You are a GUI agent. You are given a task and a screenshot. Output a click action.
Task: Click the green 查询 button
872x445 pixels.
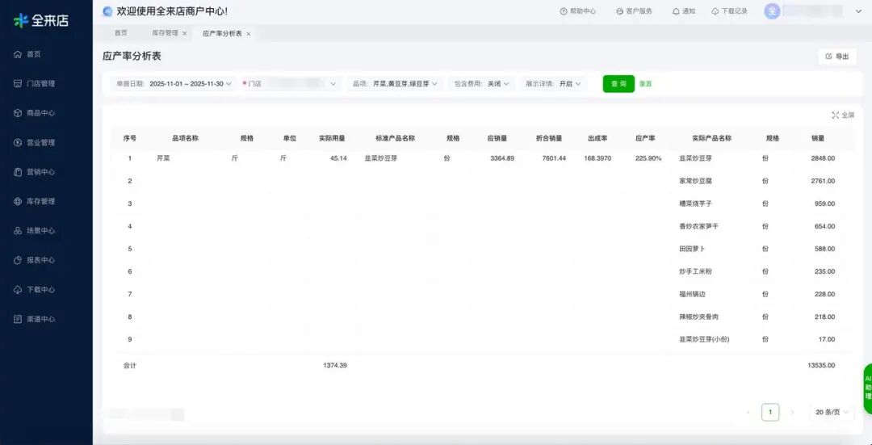point(618,83)
